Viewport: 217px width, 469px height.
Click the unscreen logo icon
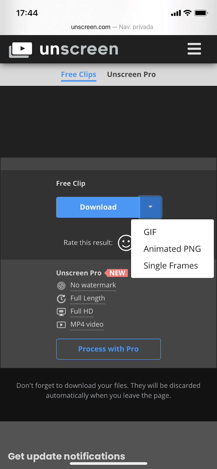tap(20, 49)
